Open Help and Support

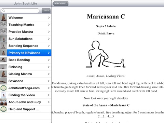tap(26, 109)
